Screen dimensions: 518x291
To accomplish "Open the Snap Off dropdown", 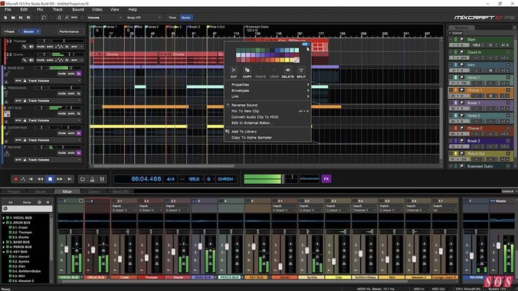I will 144,18.
